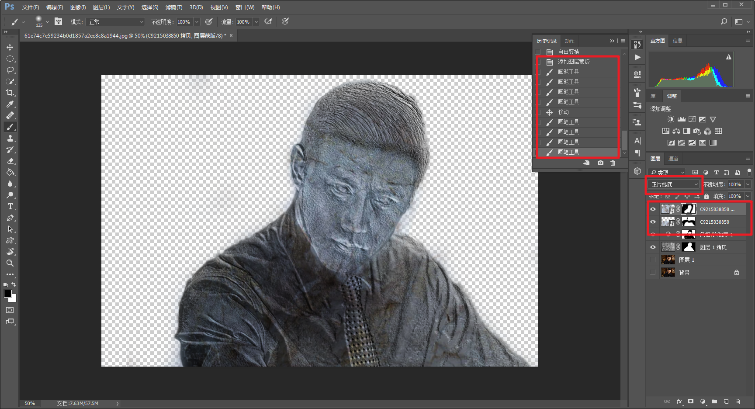Add Color Balance scales icon
This screenshot has height=409, width=755.
(676, 131)
